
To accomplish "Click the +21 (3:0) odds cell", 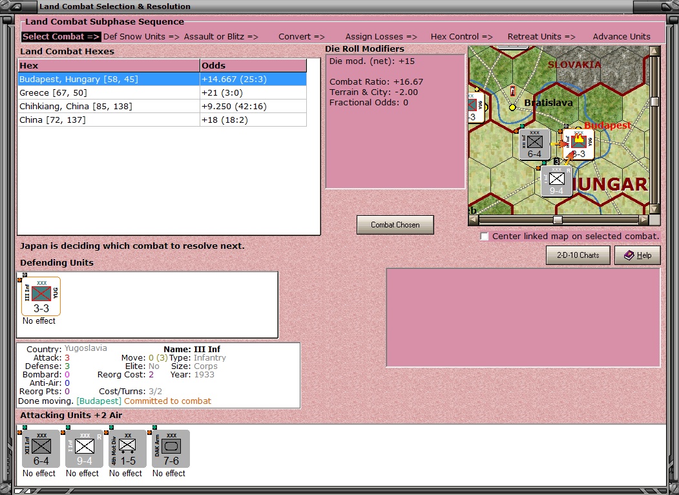I will pyautogui.click(x=253, y=92).
